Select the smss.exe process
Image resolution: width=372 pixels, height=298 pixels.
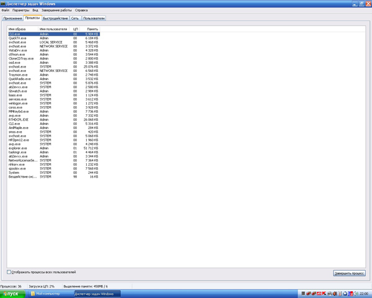click(53, 132)
